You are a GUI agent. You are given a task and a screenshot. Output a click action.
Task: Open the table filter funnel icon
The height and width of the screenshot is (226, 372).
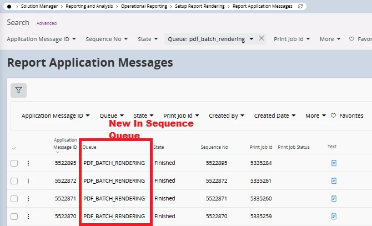pos(18,91)
